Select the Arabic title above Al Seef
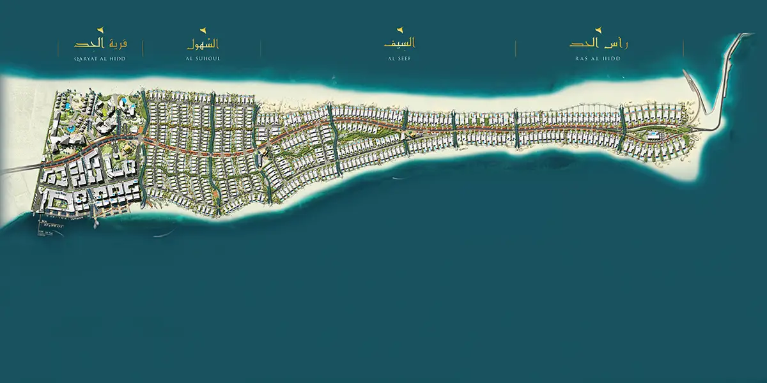 tap(400, 44)
